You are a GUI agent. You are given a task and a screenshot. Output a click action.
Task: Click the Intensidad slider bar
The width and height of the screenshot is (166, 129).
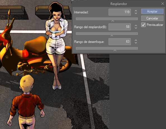(x=107, y=19)
